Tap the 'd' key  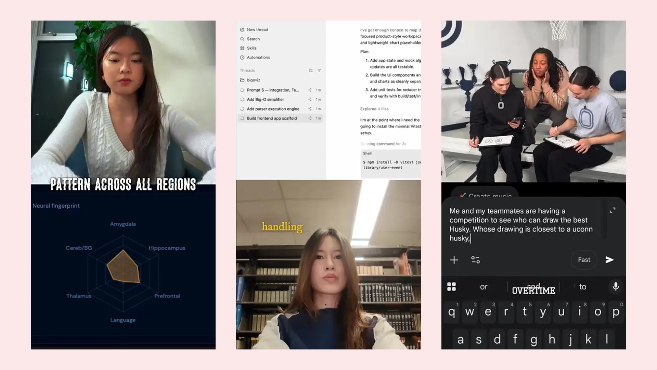(497, 340)
